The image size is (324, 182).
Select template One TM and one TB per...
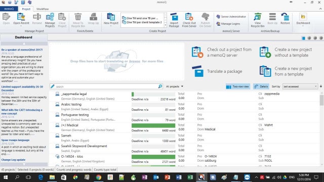pyautogui.click(x=140, y=18)
